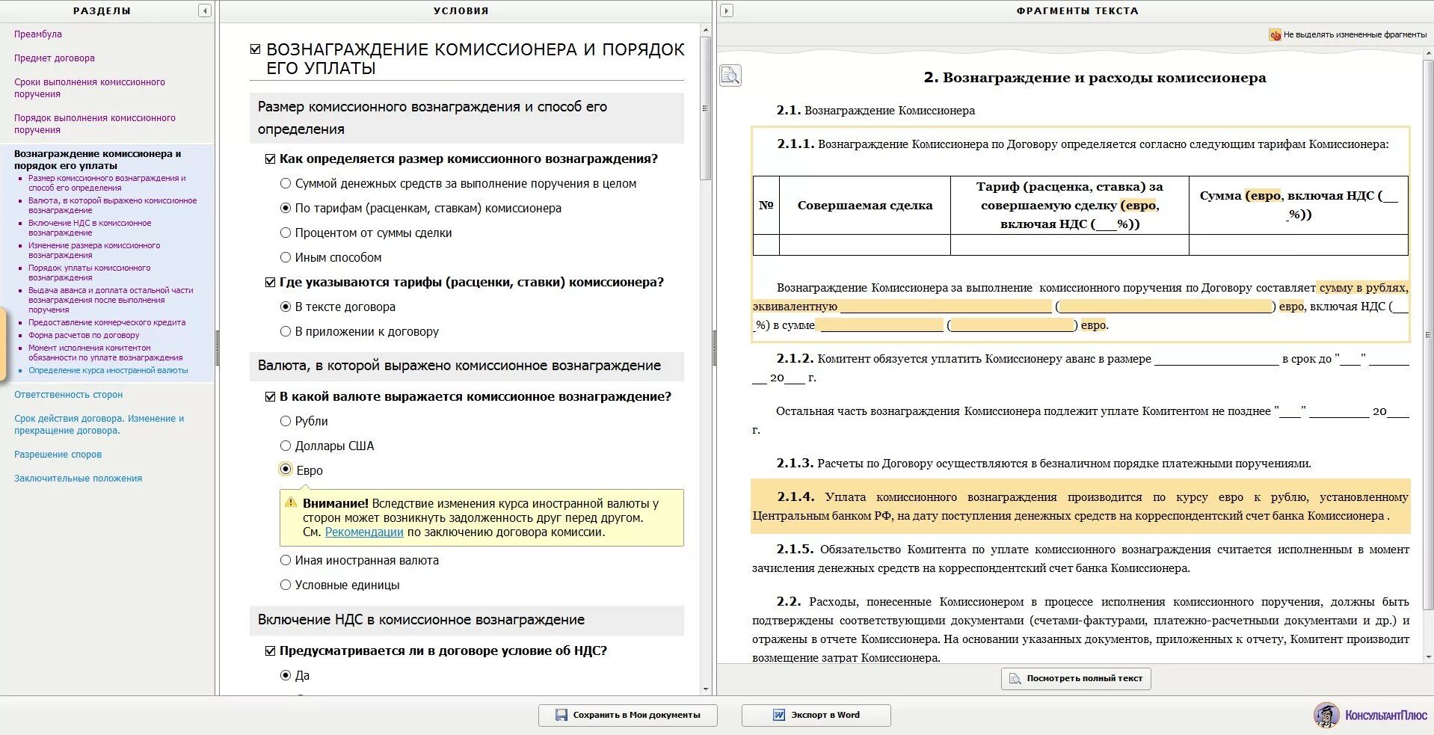Click the yellow warning triangle icon
Viewport: 1434px width, 735px height.
point(290,502)
